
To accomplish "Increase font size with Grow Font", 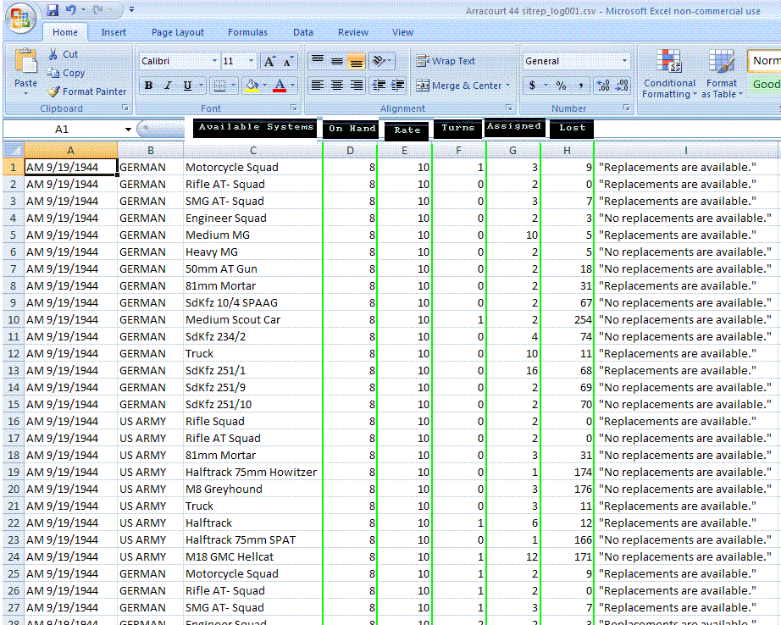I will tap(269, 62).
